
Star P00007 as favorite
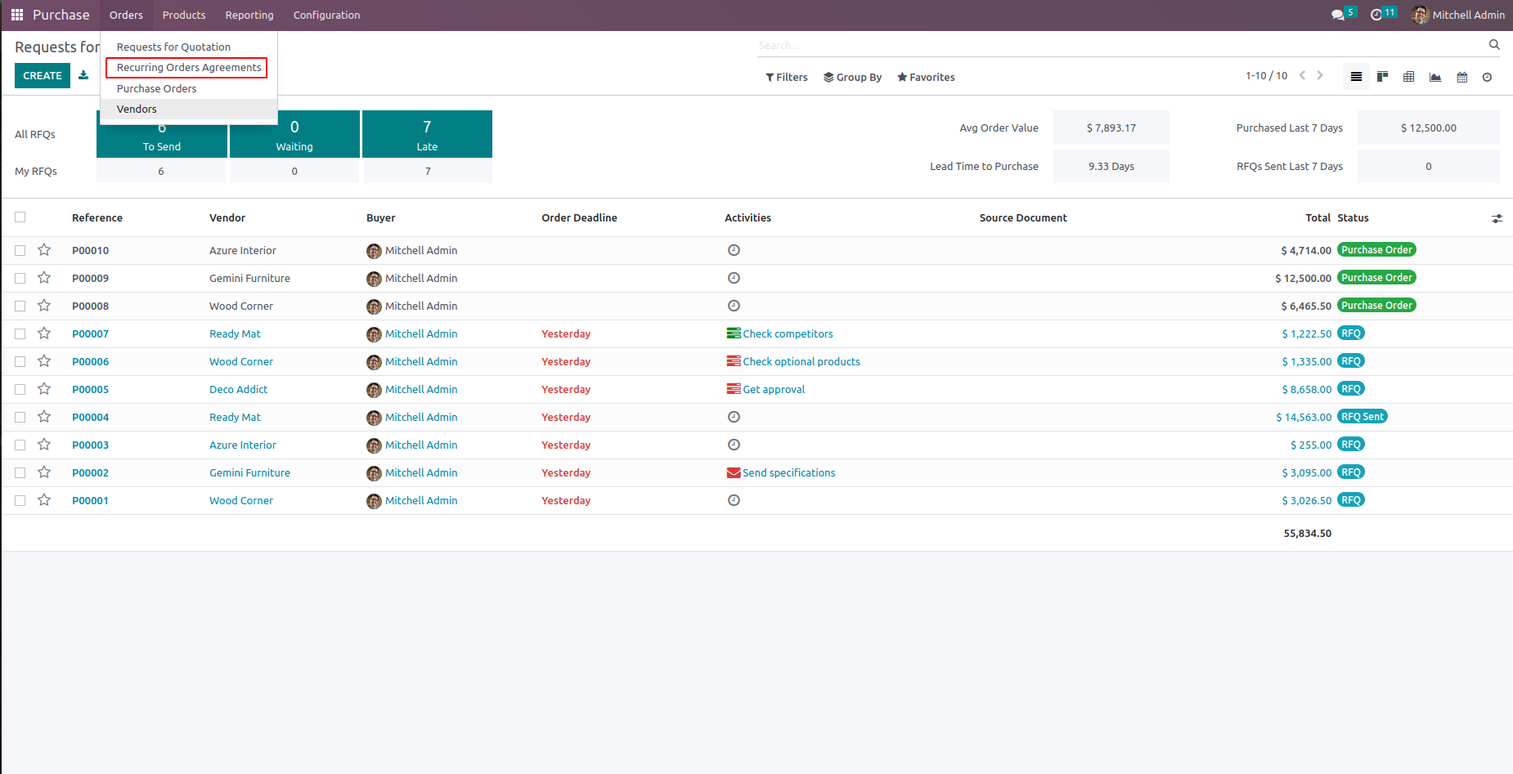pos(44,333)
